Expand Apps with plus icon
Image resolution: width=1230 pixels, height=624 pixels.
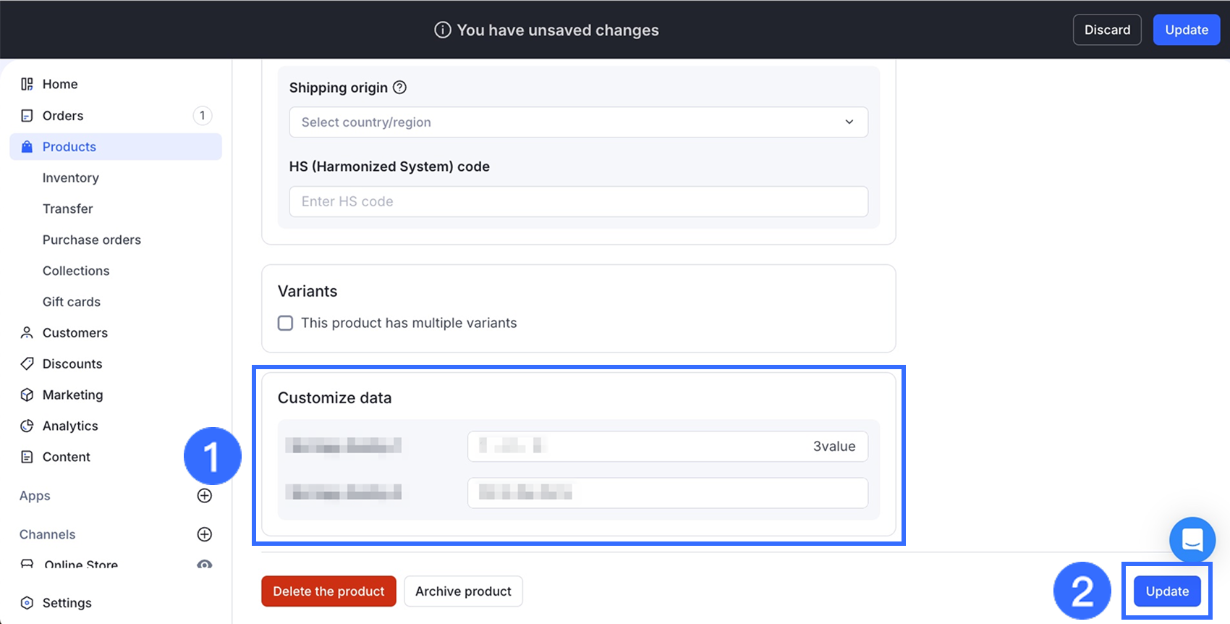(205, 496)
